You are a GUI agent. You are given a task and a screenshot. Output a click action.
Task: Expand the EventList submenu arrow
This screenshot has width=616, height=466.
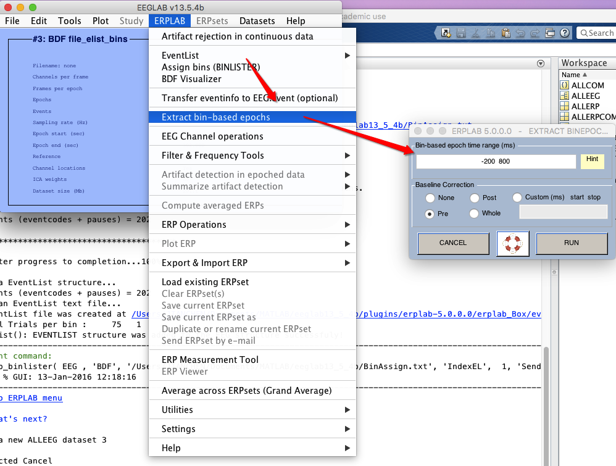[x=348, y=56]
